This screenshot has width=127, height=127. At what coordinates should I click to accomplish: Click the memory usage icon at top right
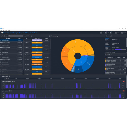pos(122,33)
